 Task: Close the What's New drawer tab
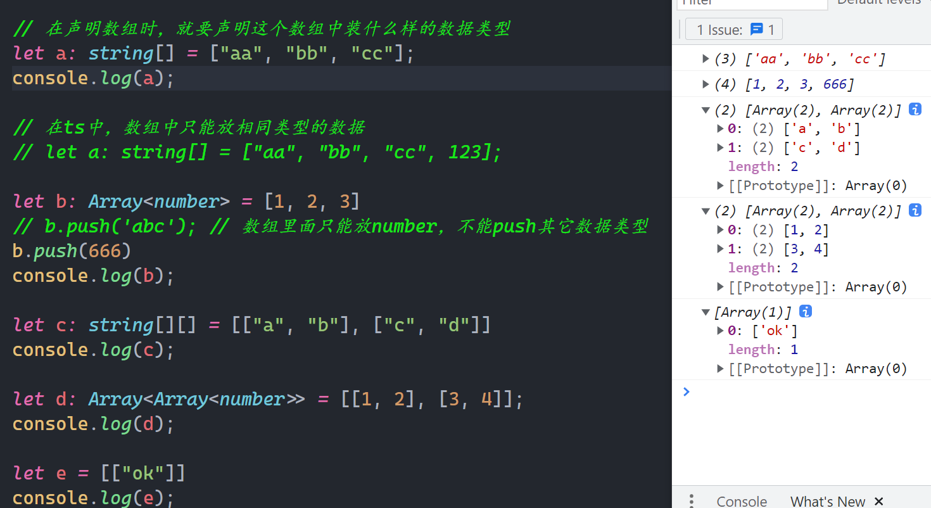click(878, 501)
